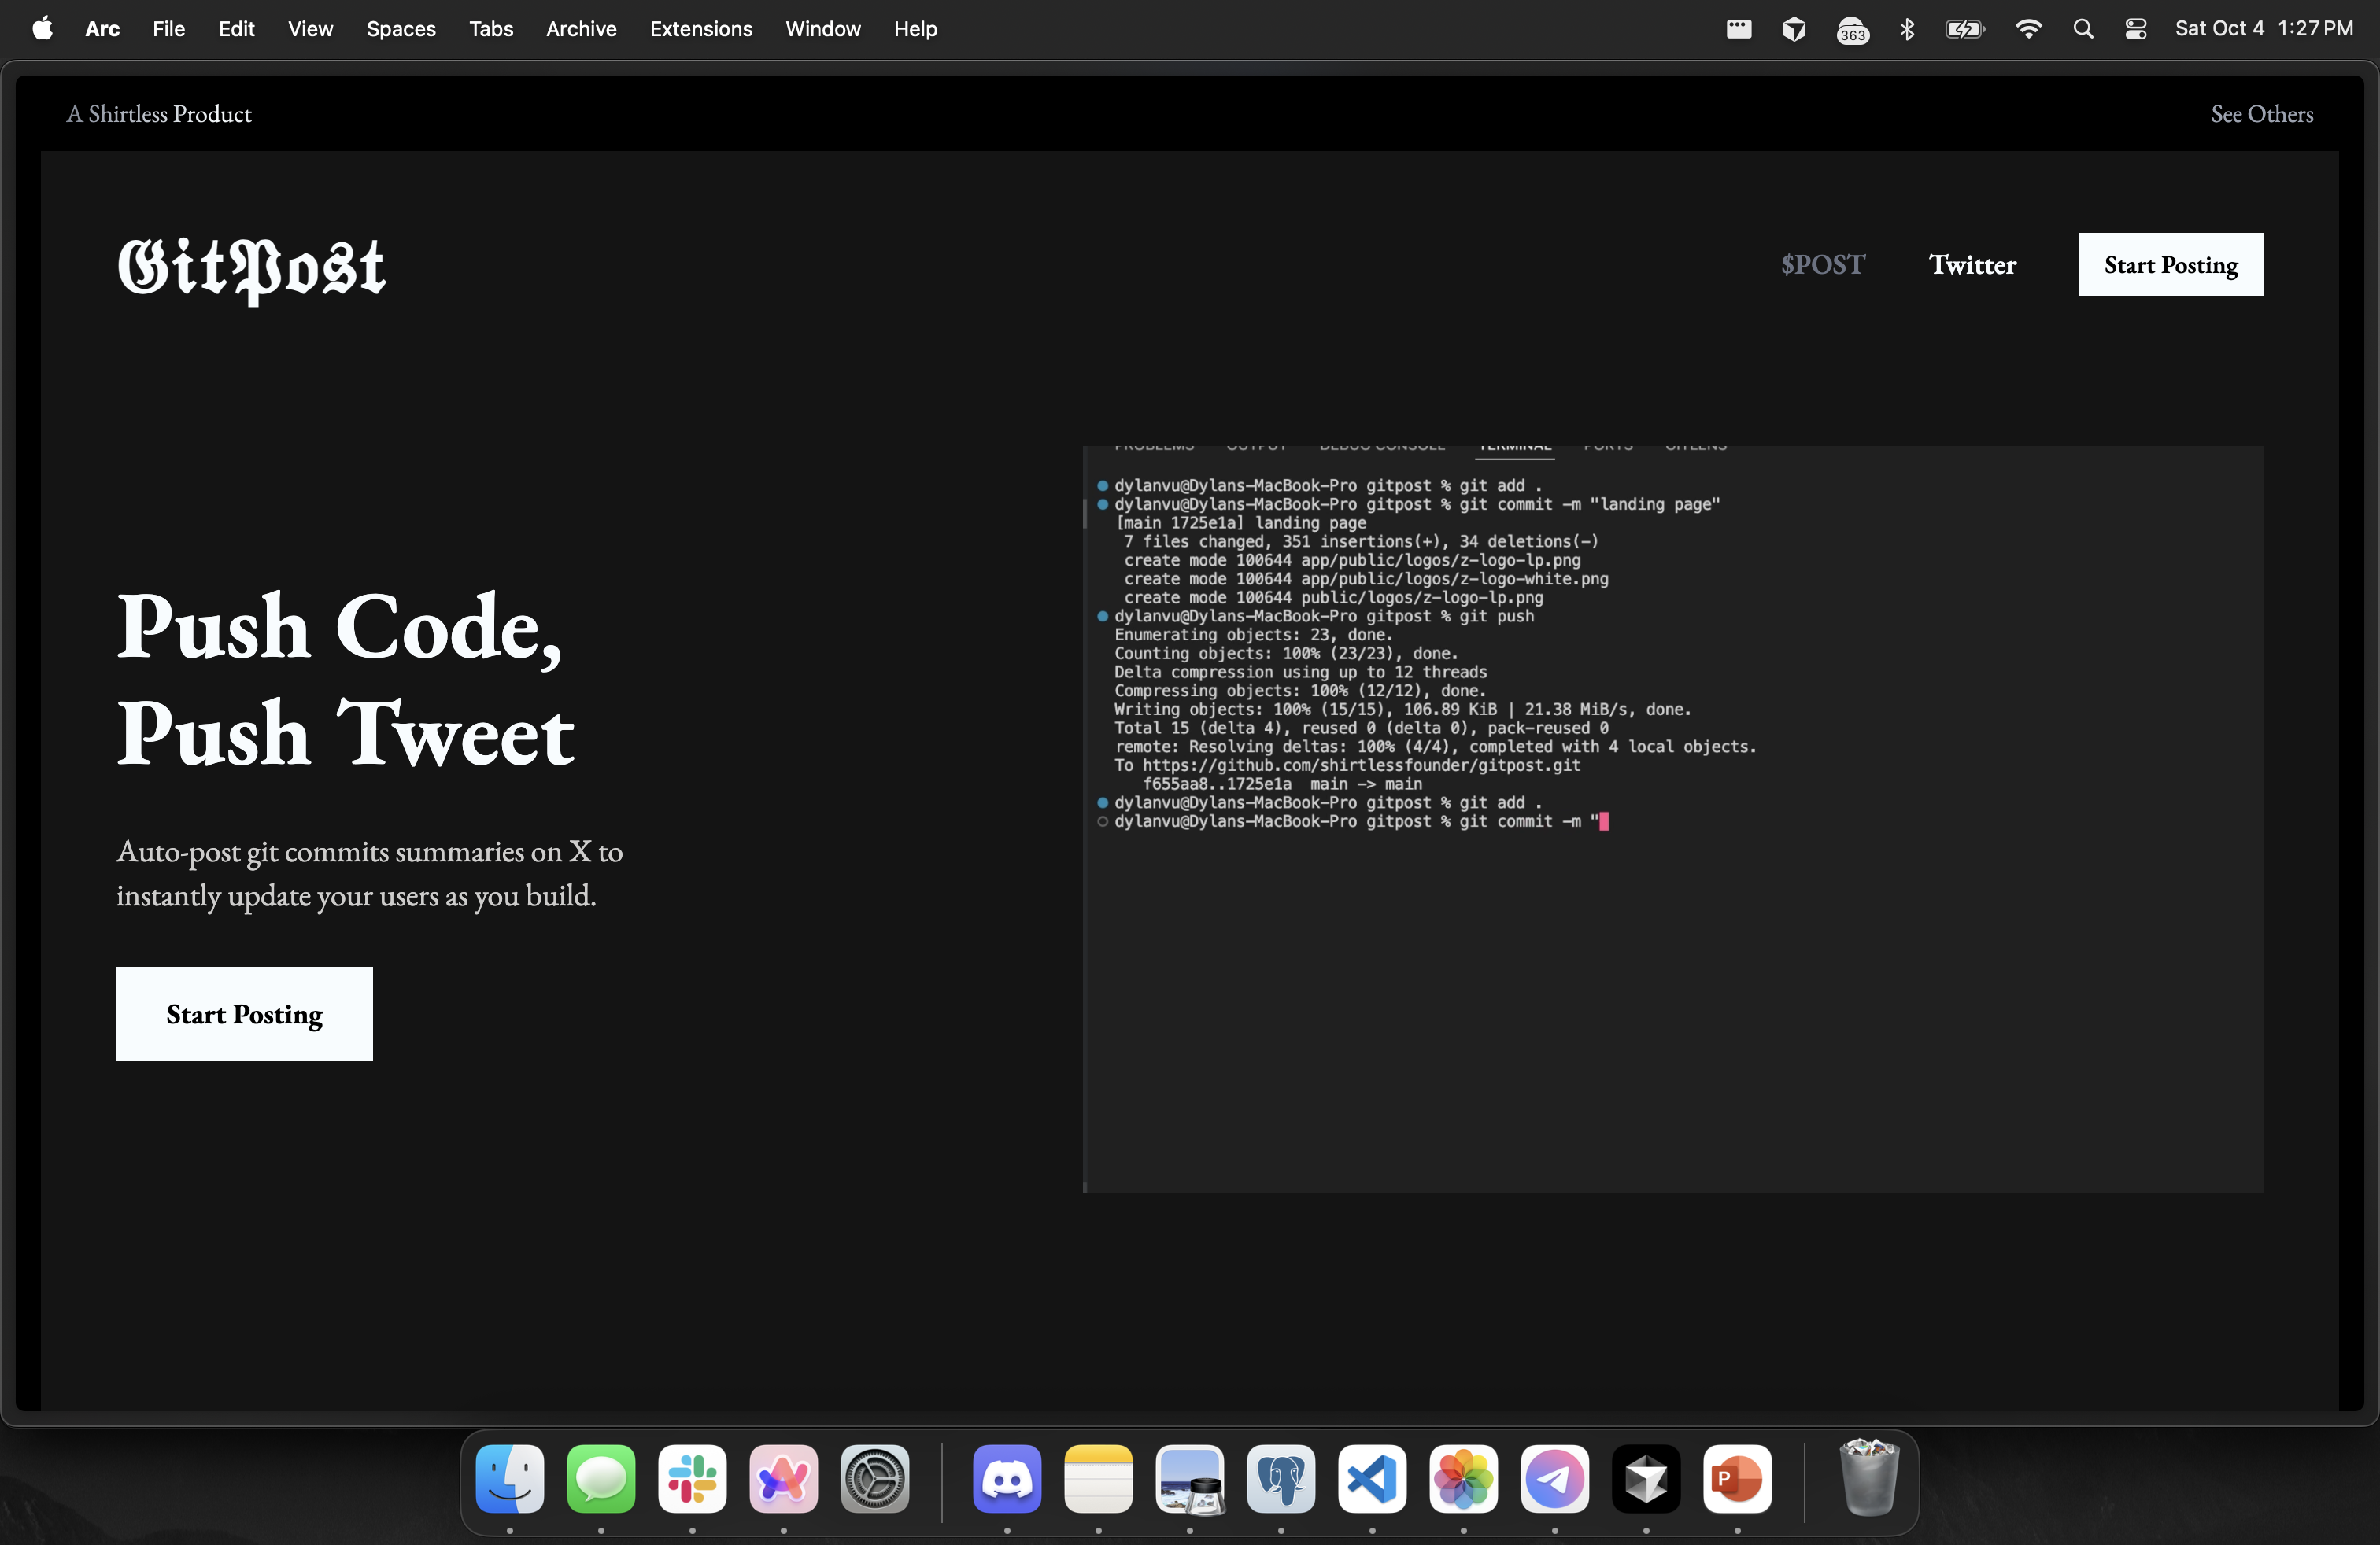Open the Extensions menu

click(700, 29)
